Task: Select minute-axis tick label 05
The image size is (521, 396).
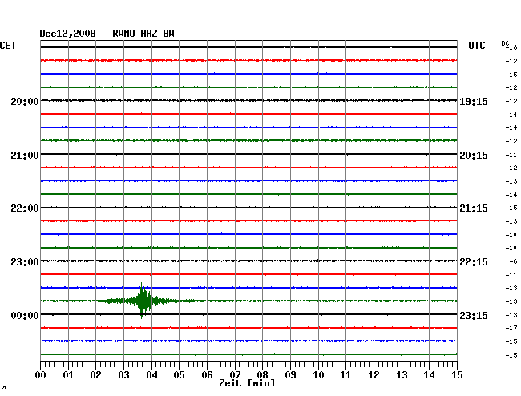Action: 179,375
